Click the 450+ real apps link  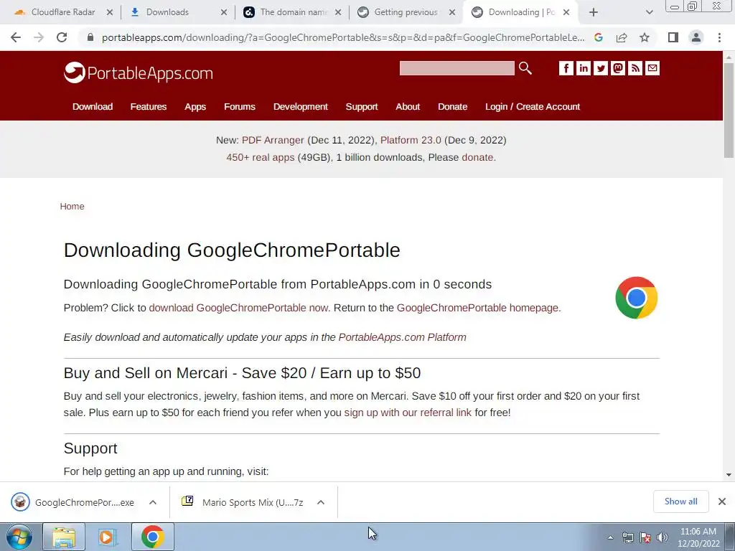coord(260,157)
